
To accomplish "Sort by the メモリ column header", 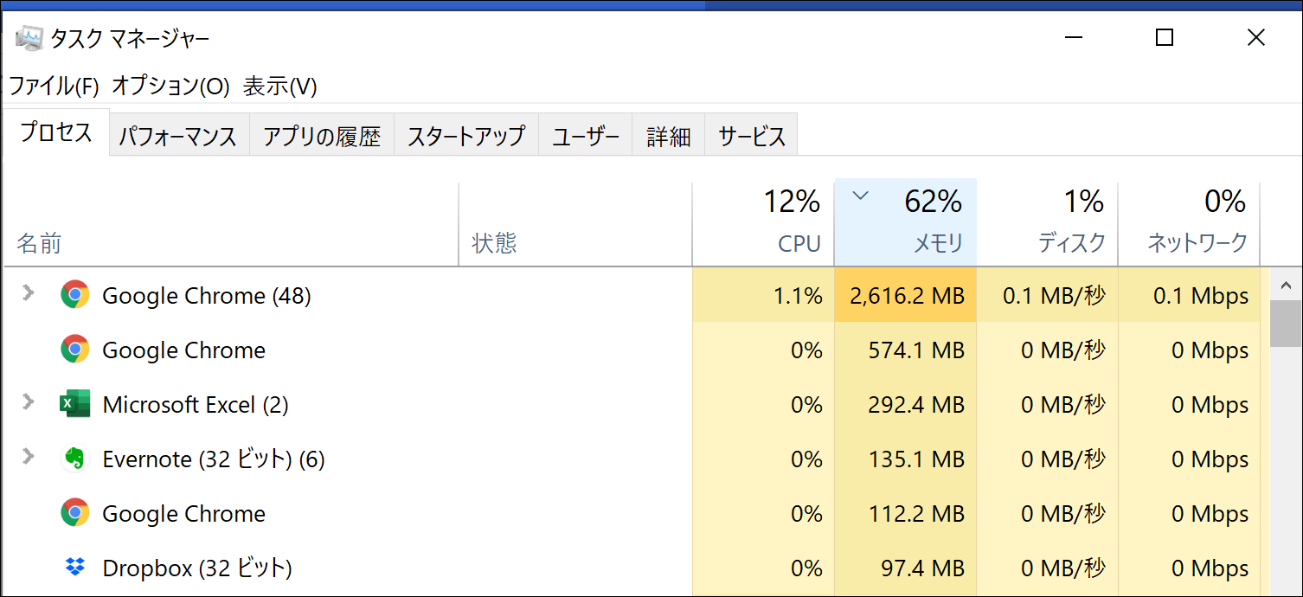I will click(905, 224).
